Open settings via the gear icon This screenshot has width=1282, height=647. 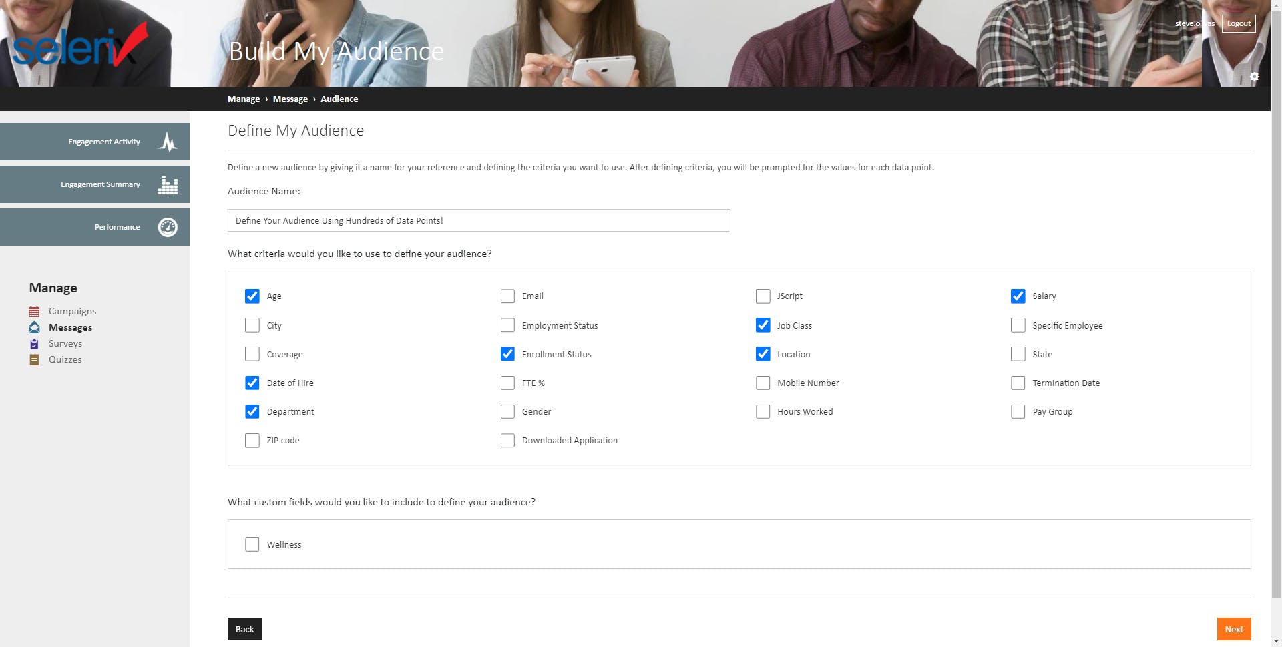coord(1255,77)
